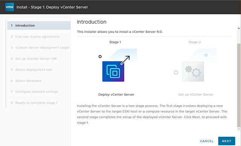Click the greyed Set up vCenter gears icon
This screenshot has width=241, height=146.
193,71
